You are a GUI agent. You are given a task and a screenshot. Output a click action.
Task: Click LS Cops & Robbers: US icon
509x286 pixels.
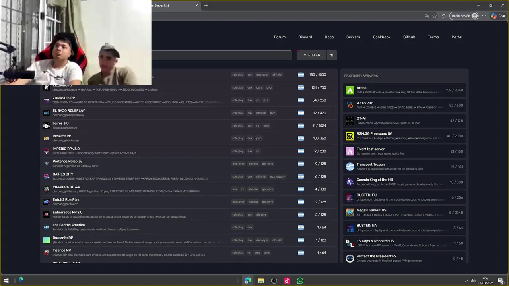[350, 243]
